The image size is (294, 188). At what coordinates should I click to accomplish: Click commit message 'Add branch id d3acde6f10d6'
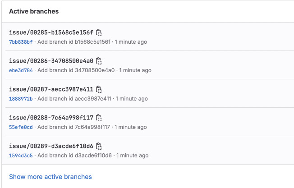coord(74,156)
